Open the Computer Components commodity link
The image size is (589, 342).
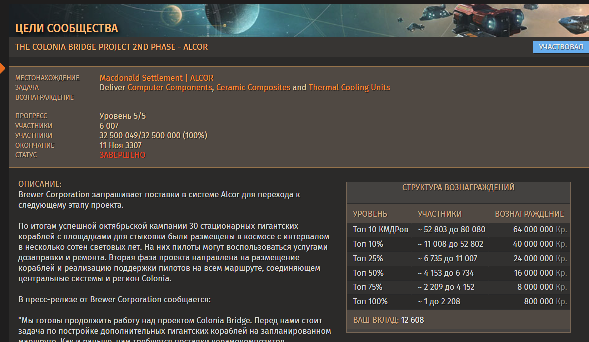170,88
